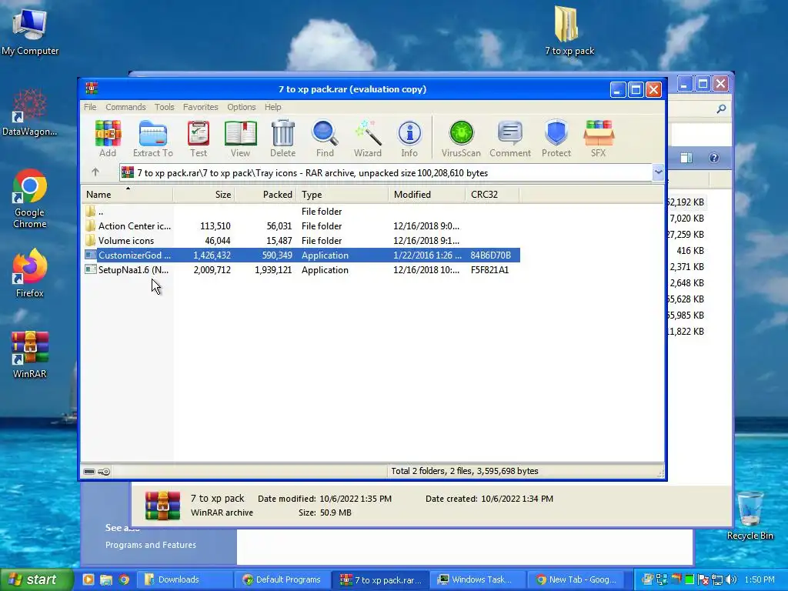Screen dimensions: 788x591
Task: Open WinRAR desktop shortcut
Action: 30,355
